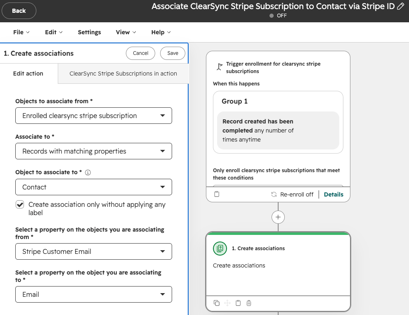Open the Stripe Customer Email property dropdown
This screenshot has height=315, width=409.
94,251
